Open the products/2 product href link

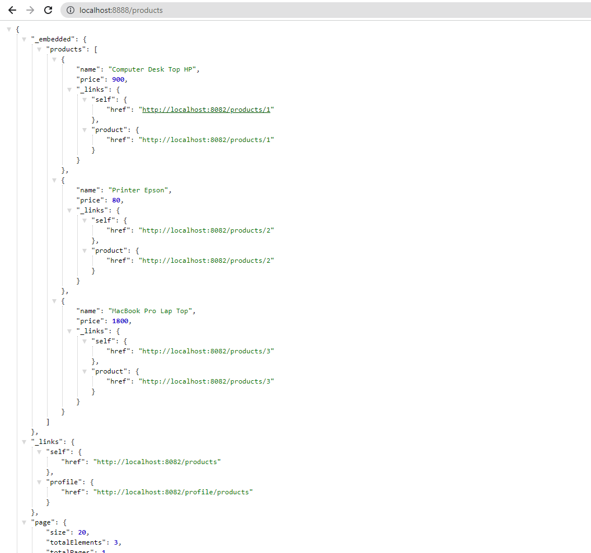point(207,260)
